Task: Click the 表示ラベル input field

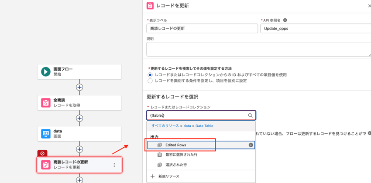Action: point(202,28)
